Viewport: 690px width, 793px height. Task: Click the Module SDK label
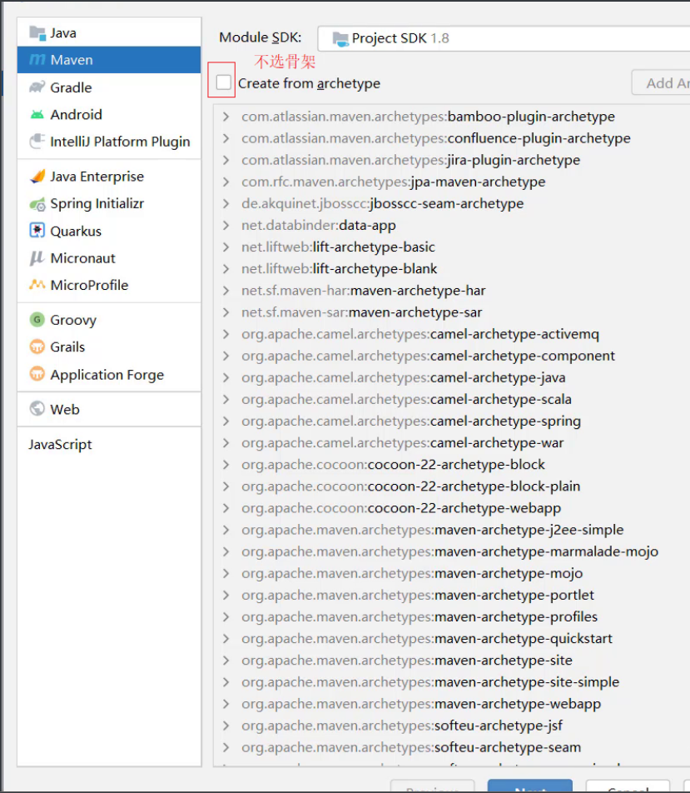261,38
